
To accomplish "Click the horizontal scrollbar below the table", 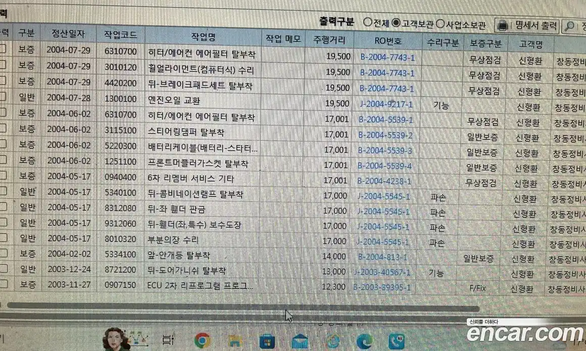I will [x=242, y=308].
